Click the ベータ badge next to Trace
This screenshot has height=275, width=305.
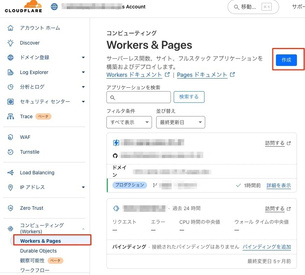point(43,116)
